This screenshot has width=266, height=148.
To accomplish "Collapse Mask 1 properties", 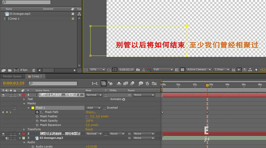I will [x=28, y=108].
